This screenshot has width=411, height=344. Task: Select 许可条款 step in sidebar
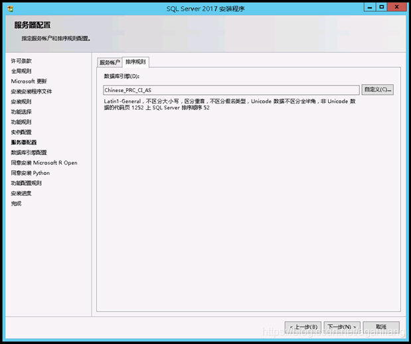point(21,61)
